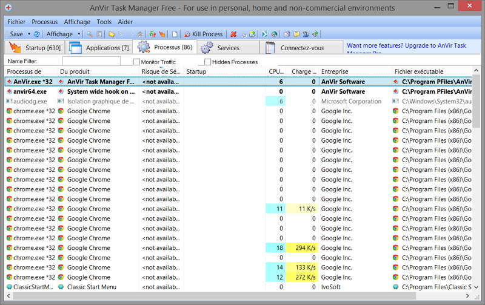Open the Aider menu
This screenshot has height=305, width=485.
tap(125, 22)
